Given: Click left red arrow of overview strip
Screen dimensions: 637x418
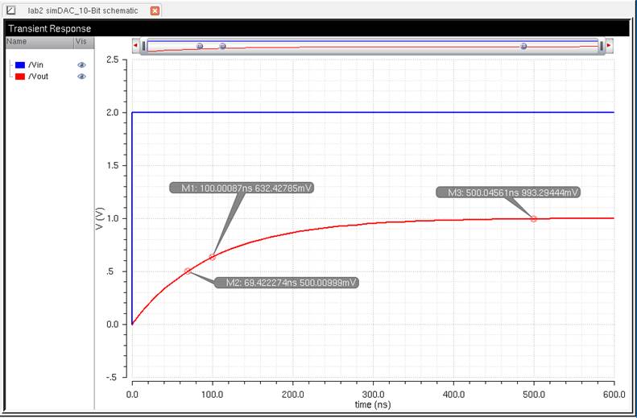Looking at the screenshot, I should click(x=136, y=47).
